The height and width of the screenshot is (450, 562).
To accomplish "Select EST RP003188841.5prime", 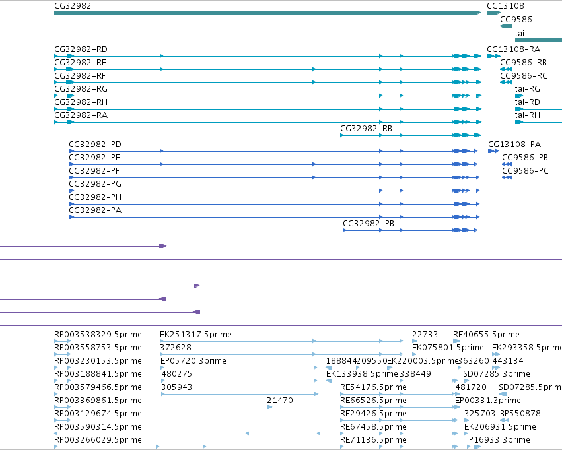I will [x=62, y=381].
